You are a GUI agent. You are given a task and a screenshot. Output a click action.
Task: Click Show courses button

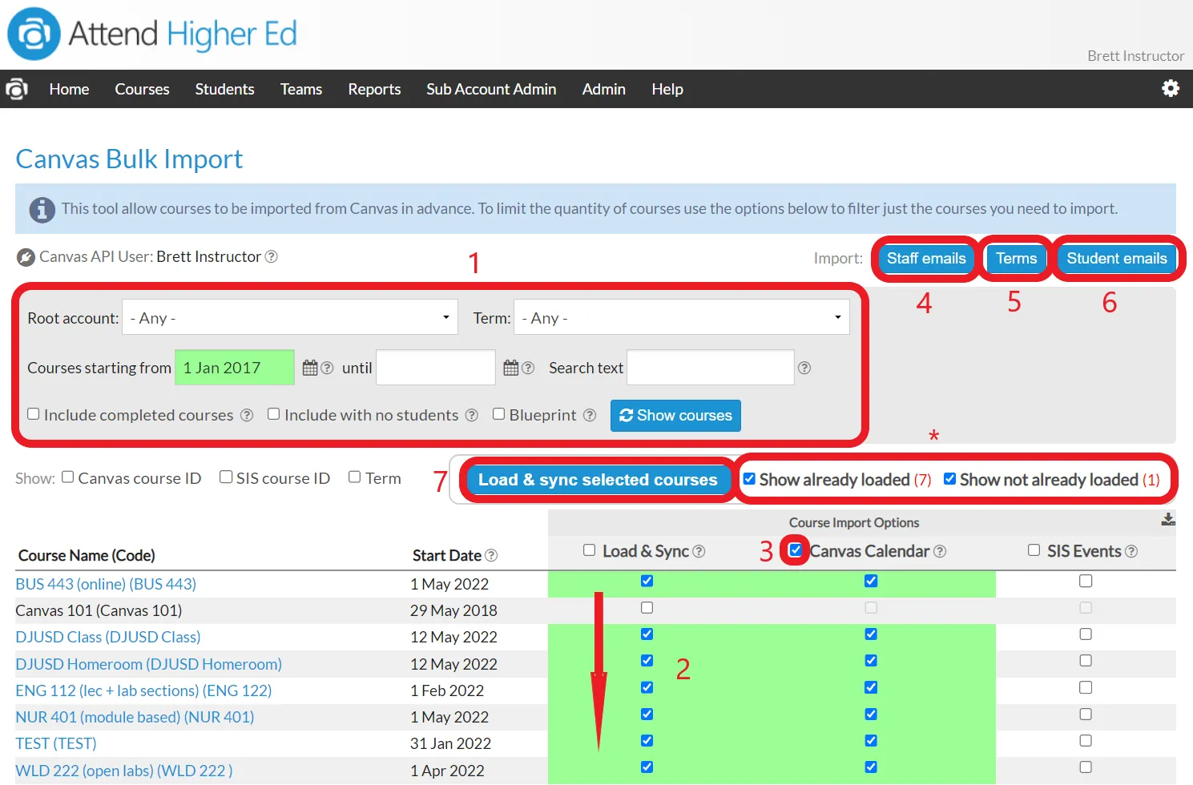pyautogui.click(x=675, y=416)
